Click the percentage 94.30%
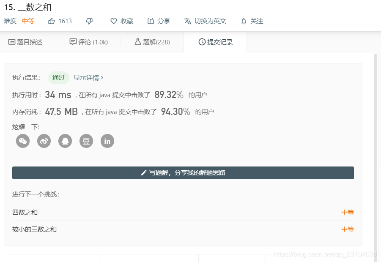Image resolution: width=381 pixels, height=262 pixels. tap(175, 112)
